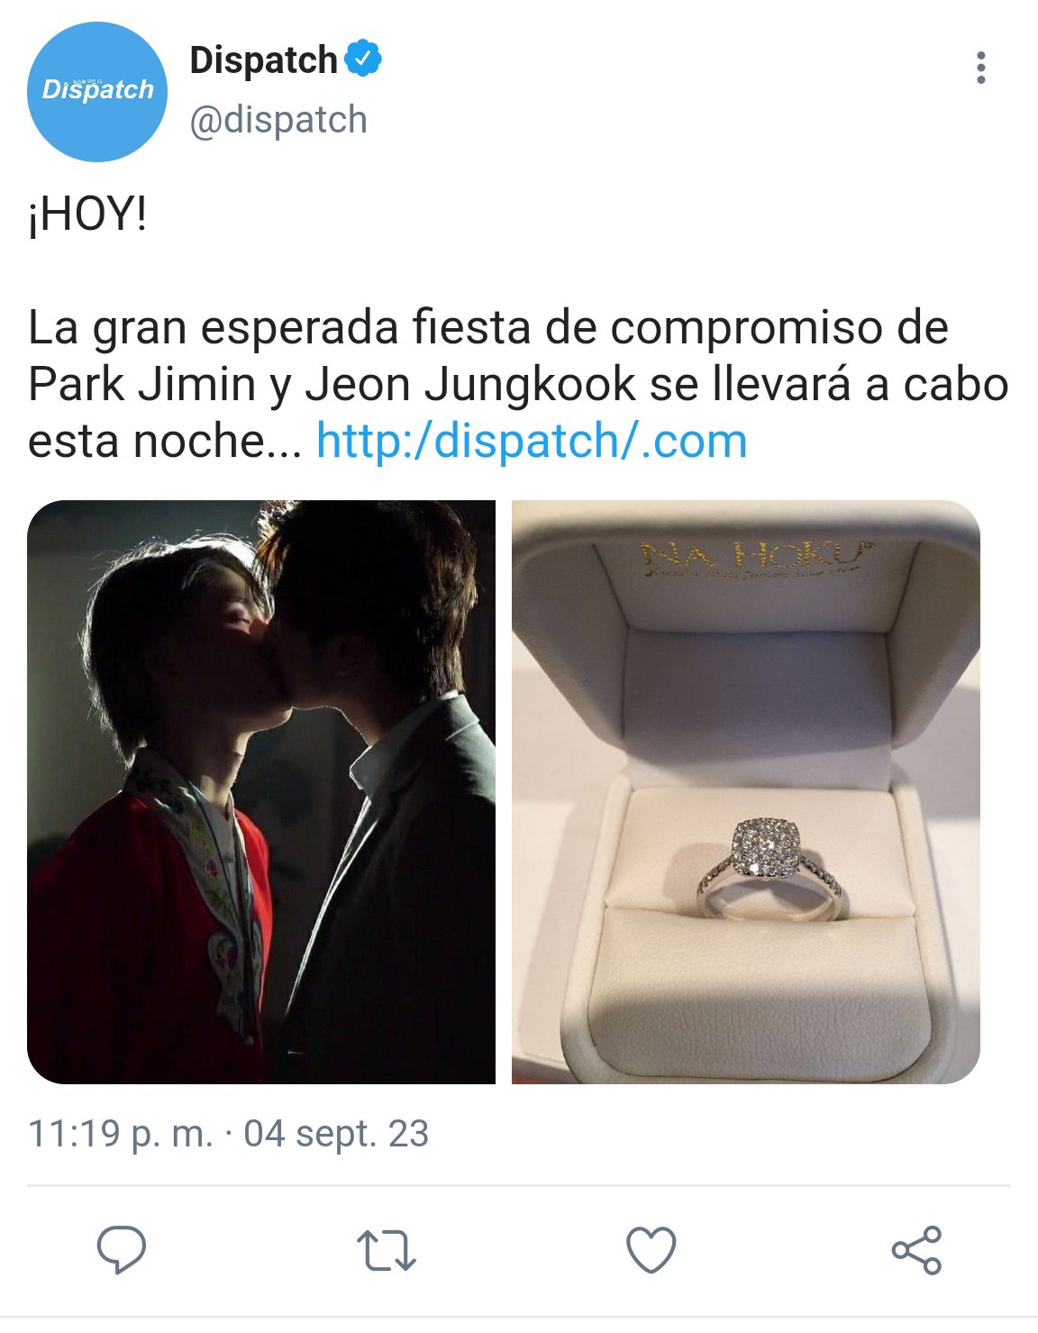
Task: View the engagement ring box photo
Action: coord(746,792)
